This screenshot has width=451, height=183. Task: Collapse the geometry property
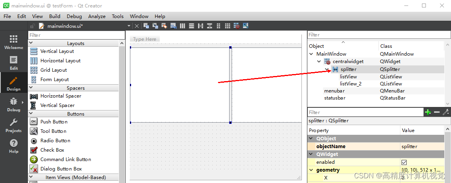coord(310,170)
